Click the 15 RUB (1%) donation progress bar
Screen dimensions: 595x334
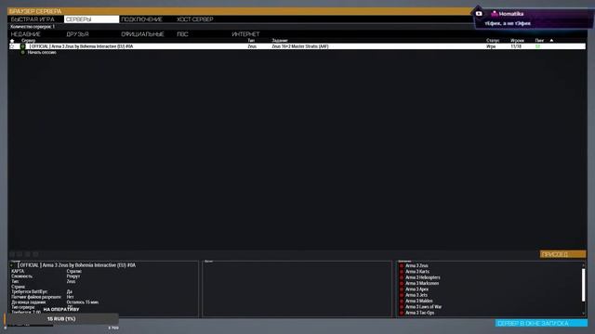tap(61, 319)
